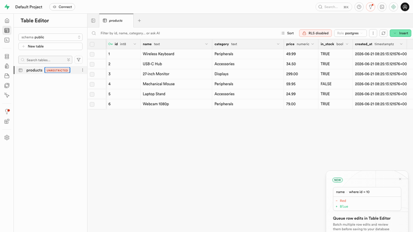
Task: Click the Mechanical Mouse name cell
Action: pyautogui.click(x=176, y=84)
